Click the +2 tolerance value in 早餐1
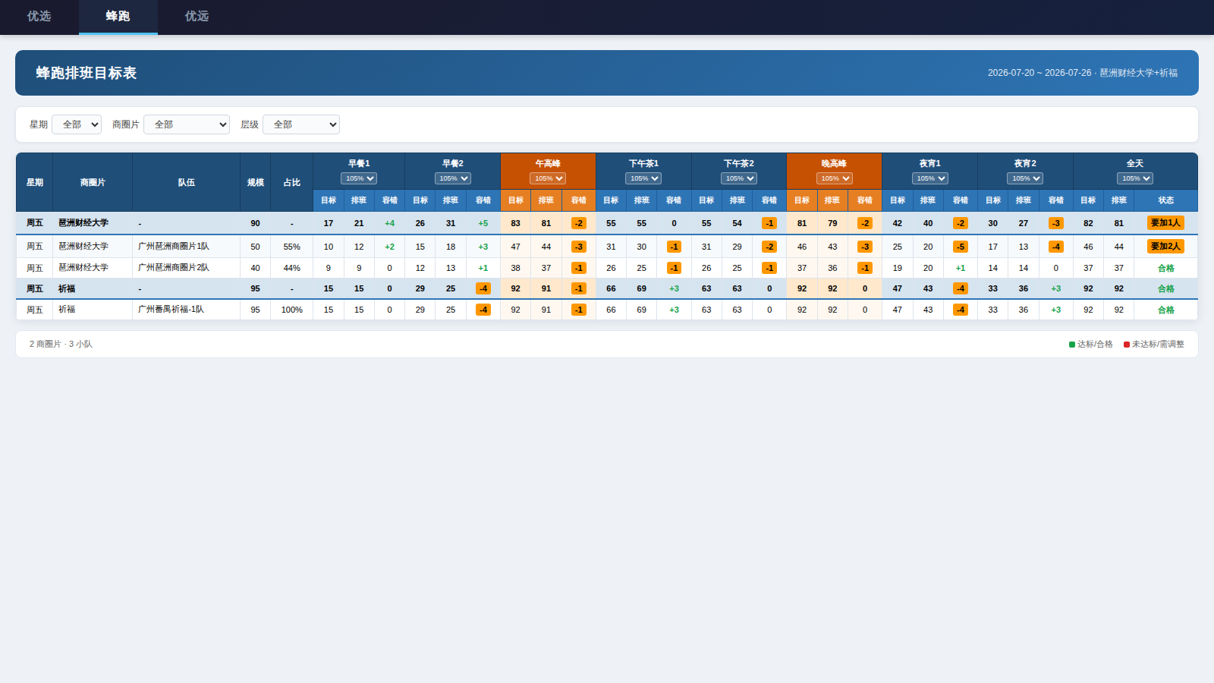Viewport: 1214px width, 683px height. point(390,247)
